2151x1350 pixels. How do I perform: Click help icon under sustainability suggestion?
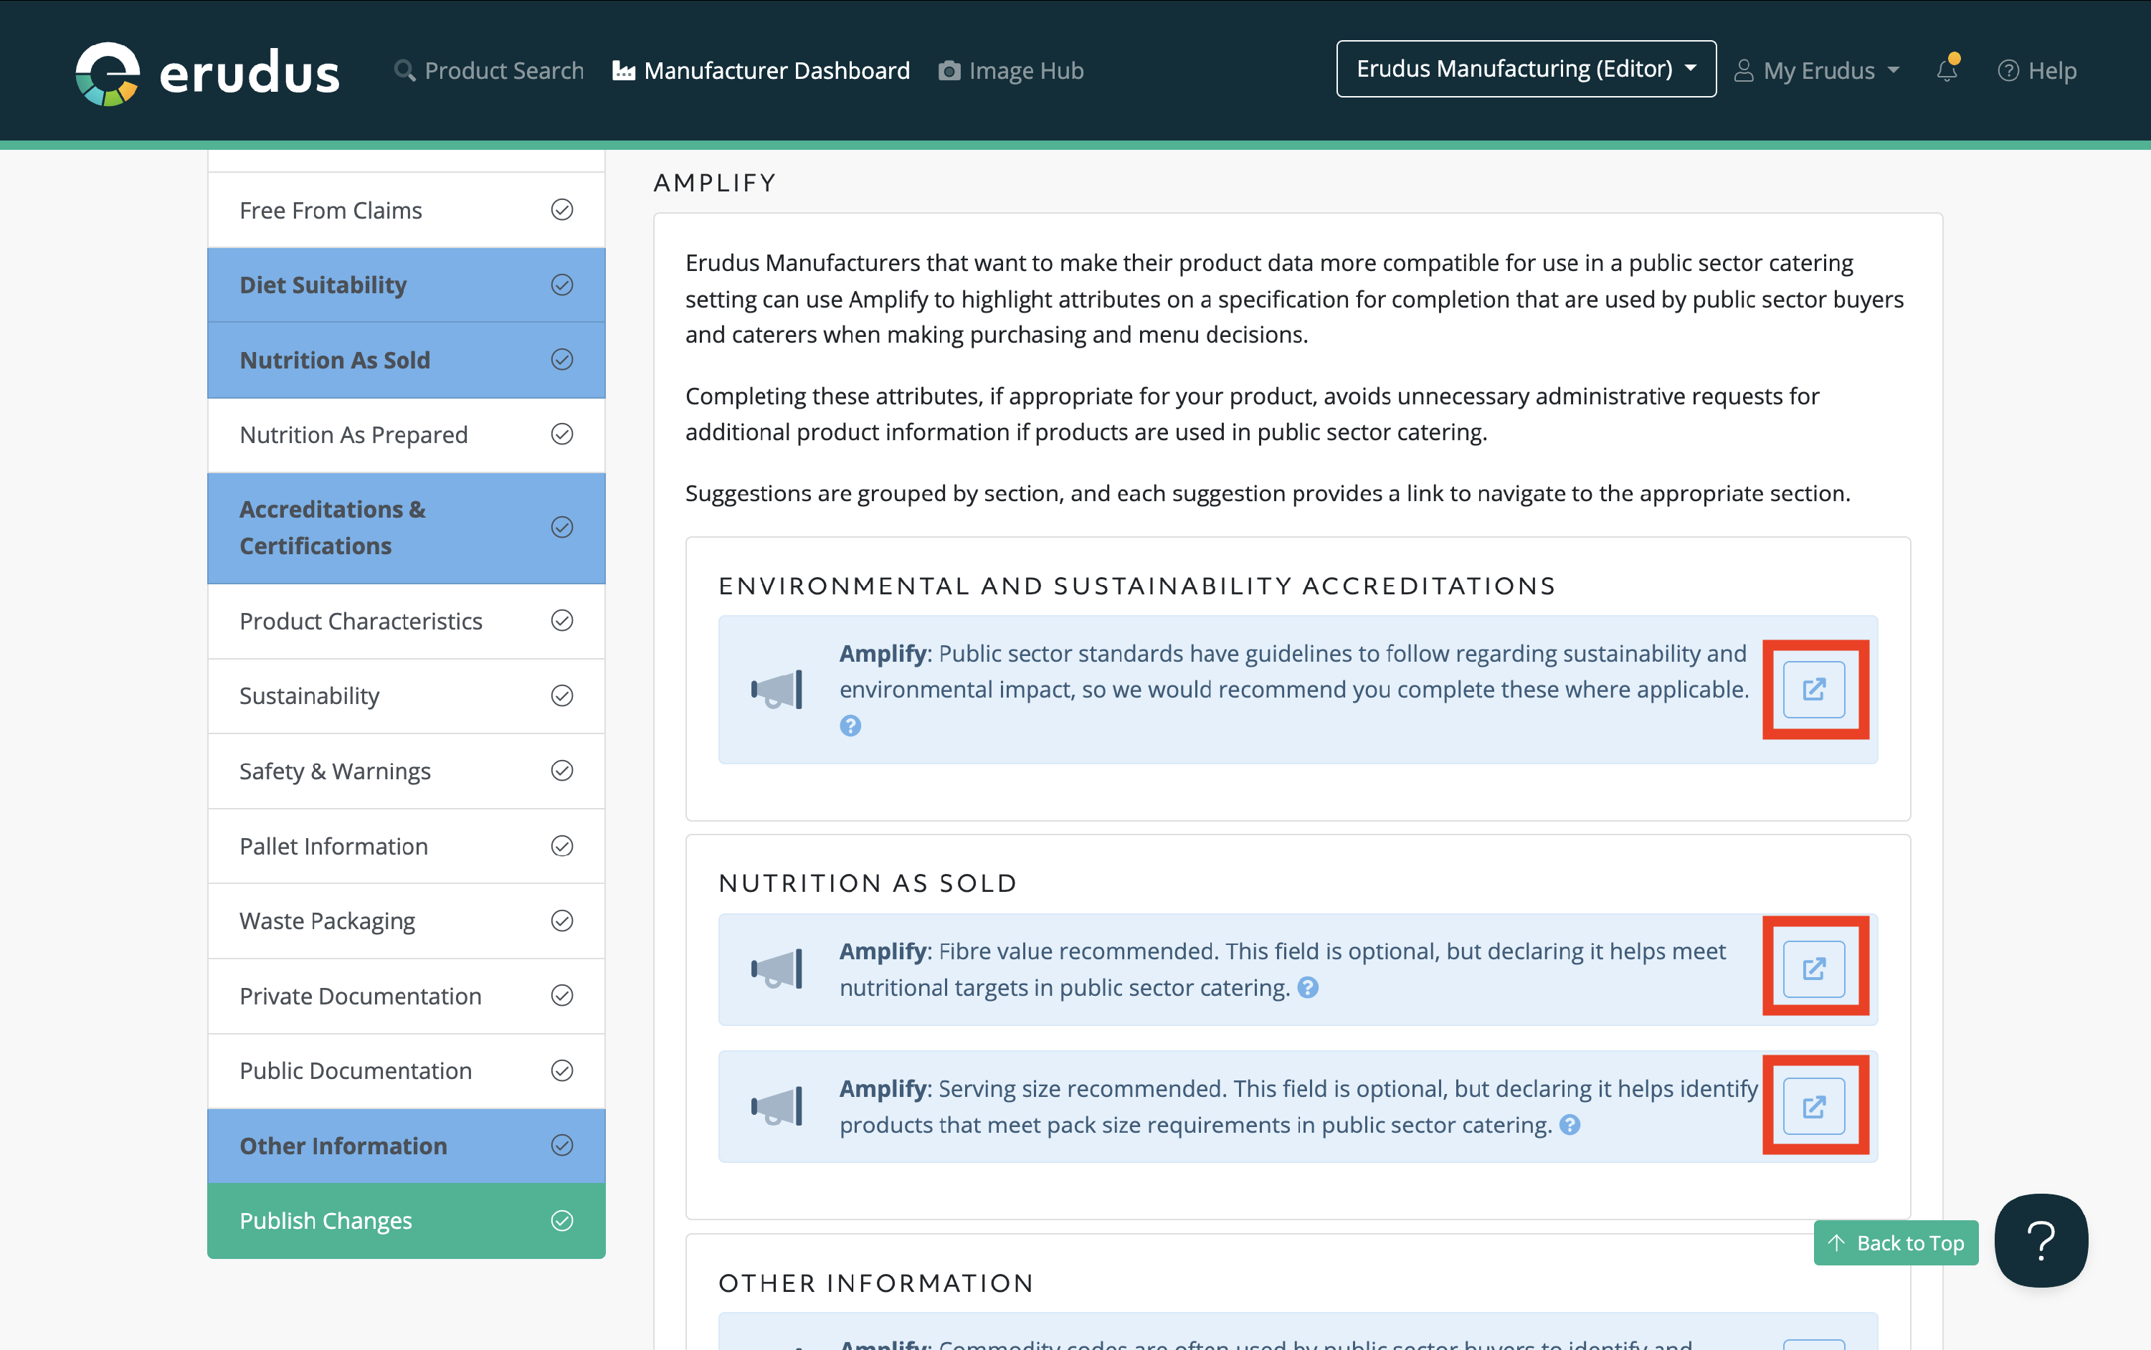[850, 726]
